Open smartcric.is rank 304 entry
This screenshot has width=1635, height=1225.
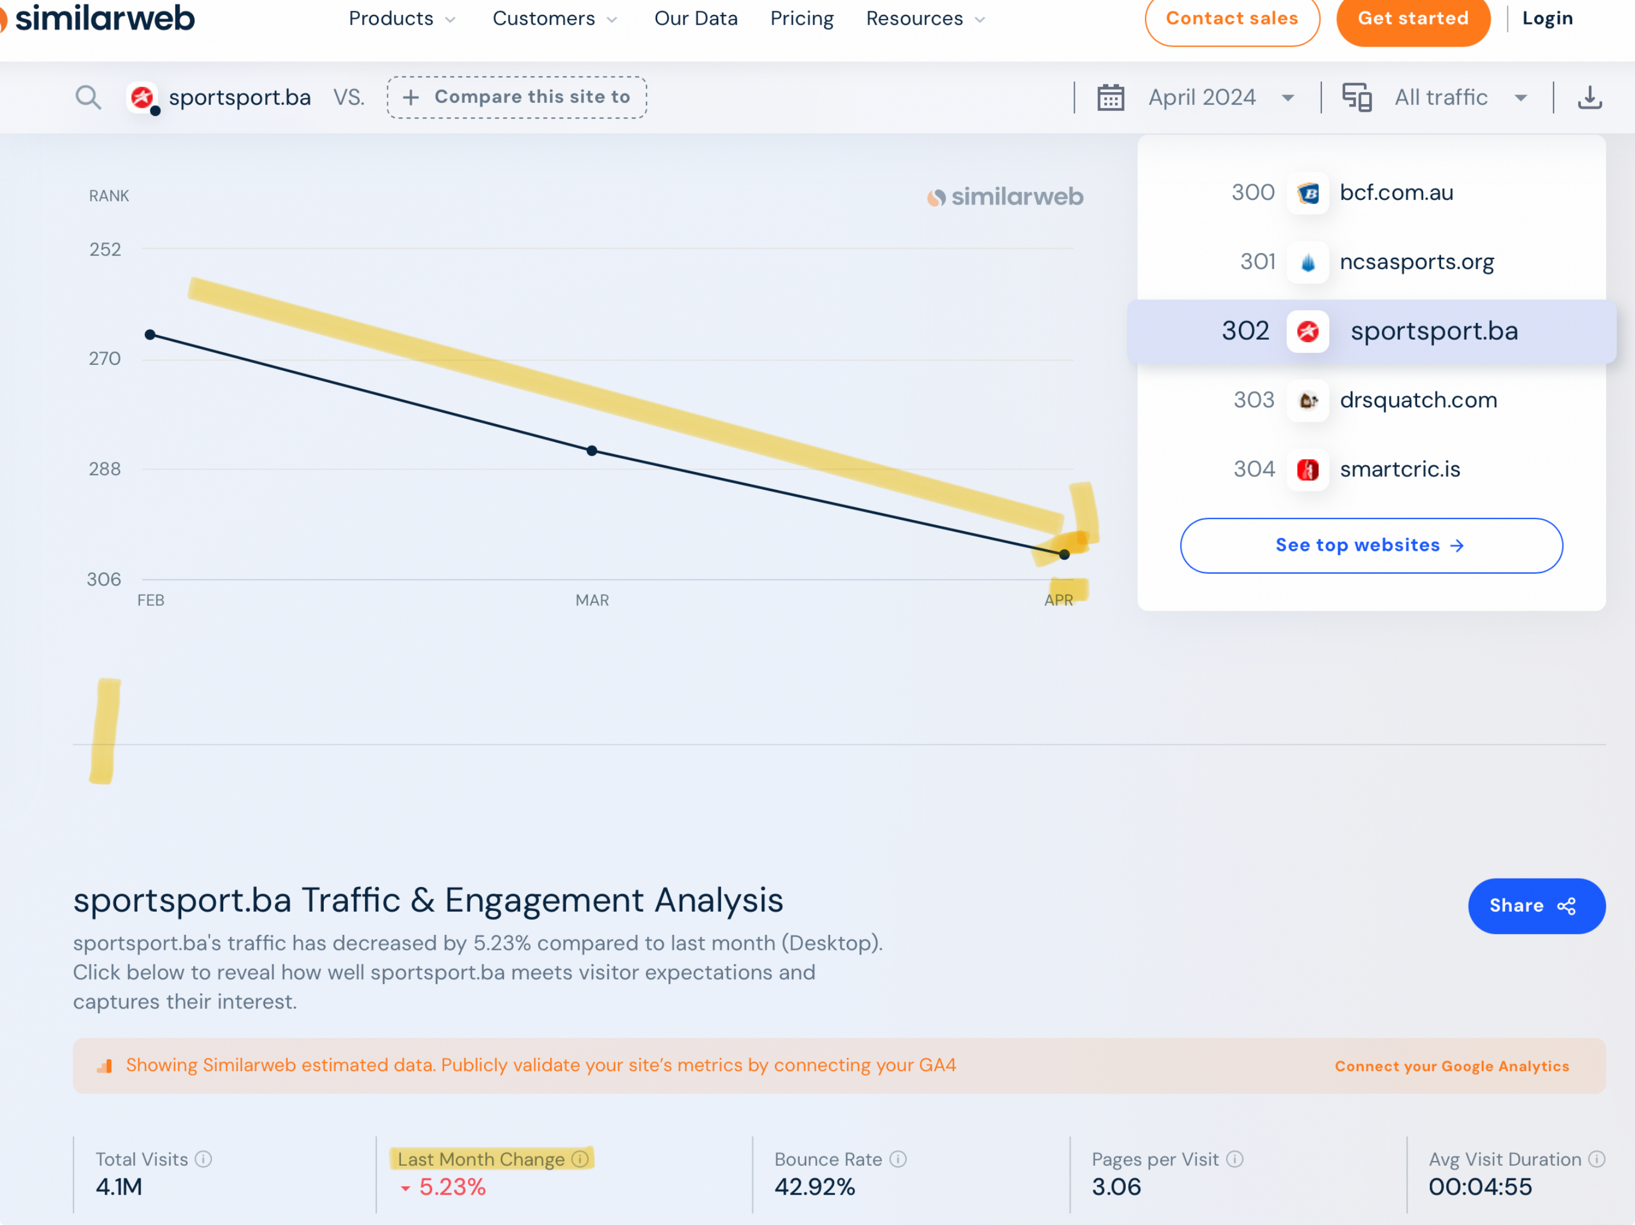point(1371,469)
